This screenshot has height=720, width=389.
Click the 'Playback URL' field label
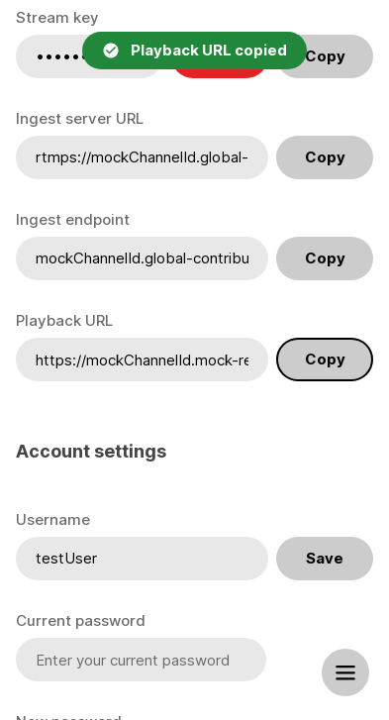64,321
